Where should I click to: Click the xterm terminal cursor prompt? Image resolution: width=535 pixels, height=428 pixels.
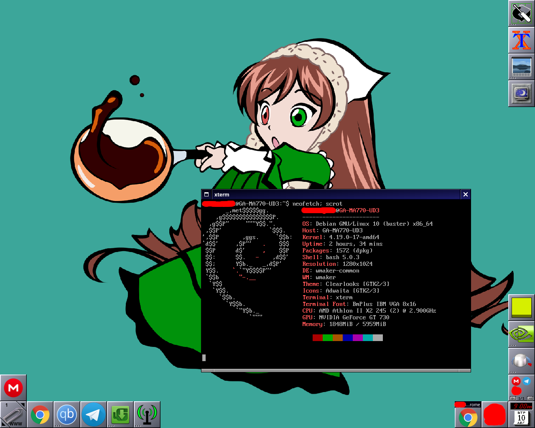click(x=204, y=357)
